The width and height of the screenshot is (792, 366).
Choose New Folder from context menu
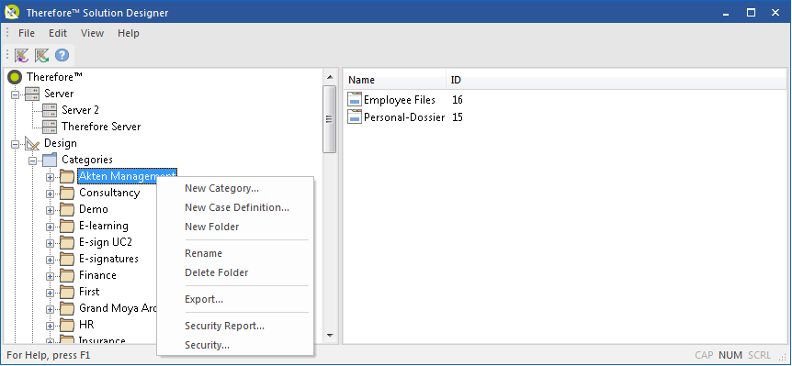(235, 227)
